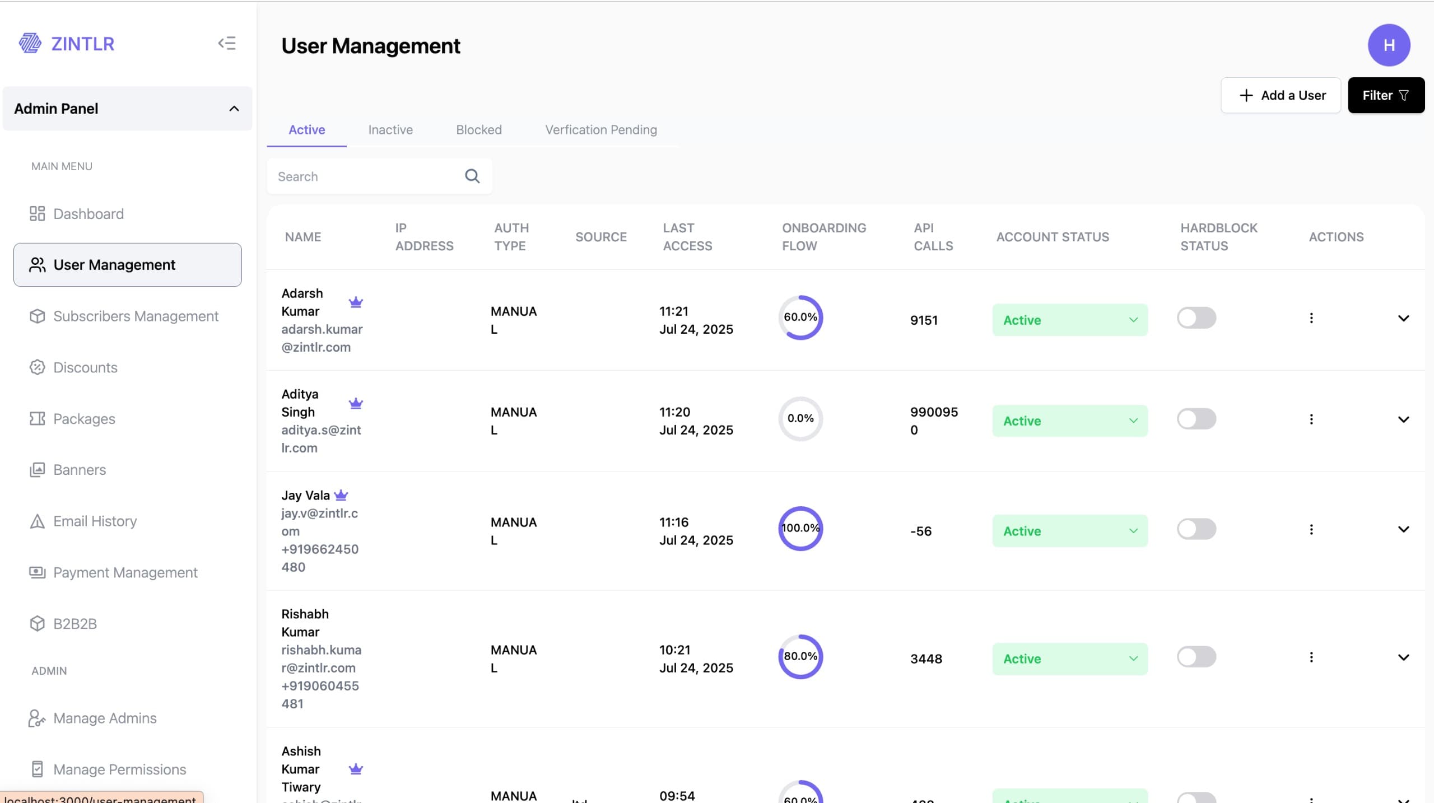Toggle hardblock status for Rishabh Kumar
Viewport: 1434px width, 803px height.
[x=1196, y=657]
